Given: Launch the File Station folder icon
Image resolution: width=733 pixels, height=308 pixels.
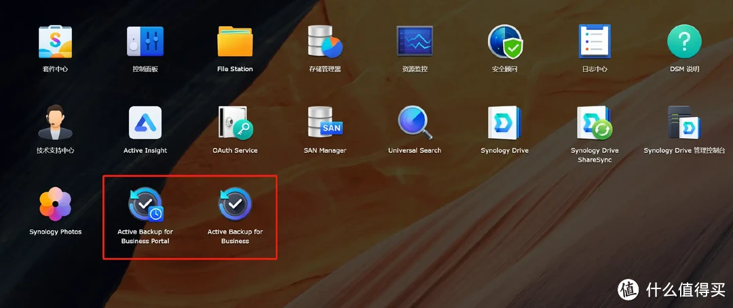Looking at the screenshot, I should (235, 42).
